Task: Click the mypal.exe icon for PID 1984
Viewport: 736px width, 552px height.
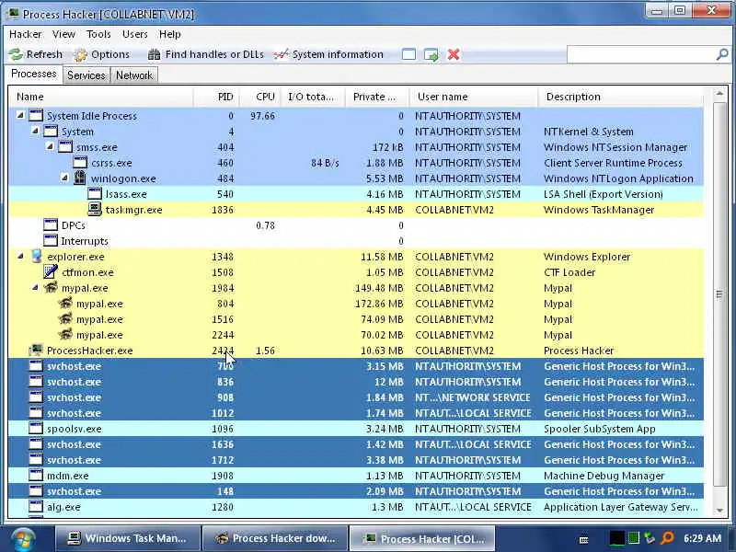Action: pyautogui.click(x=51, y=287)
